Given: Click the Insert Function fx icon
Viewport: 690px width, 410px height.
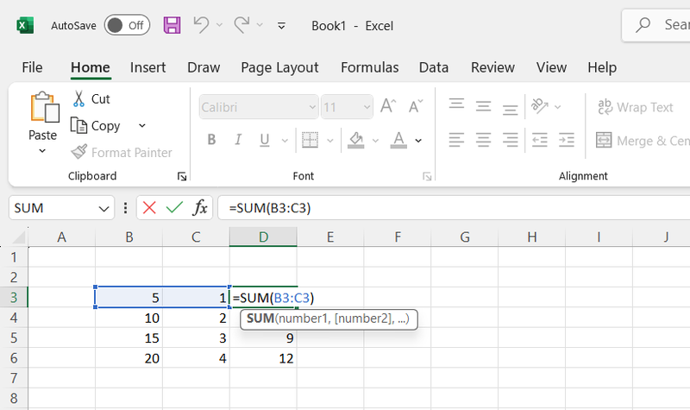Looking at the screenshot, I should click(x=200, y=207).
